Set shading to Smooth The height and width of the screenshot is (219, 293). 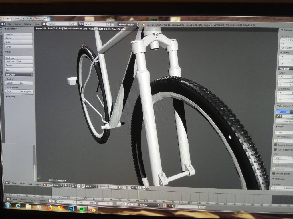point(12,83)
